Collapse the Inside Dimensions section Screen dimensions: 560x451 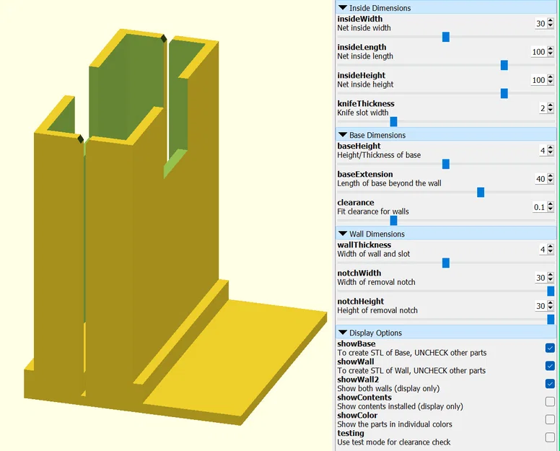(343, 8)
